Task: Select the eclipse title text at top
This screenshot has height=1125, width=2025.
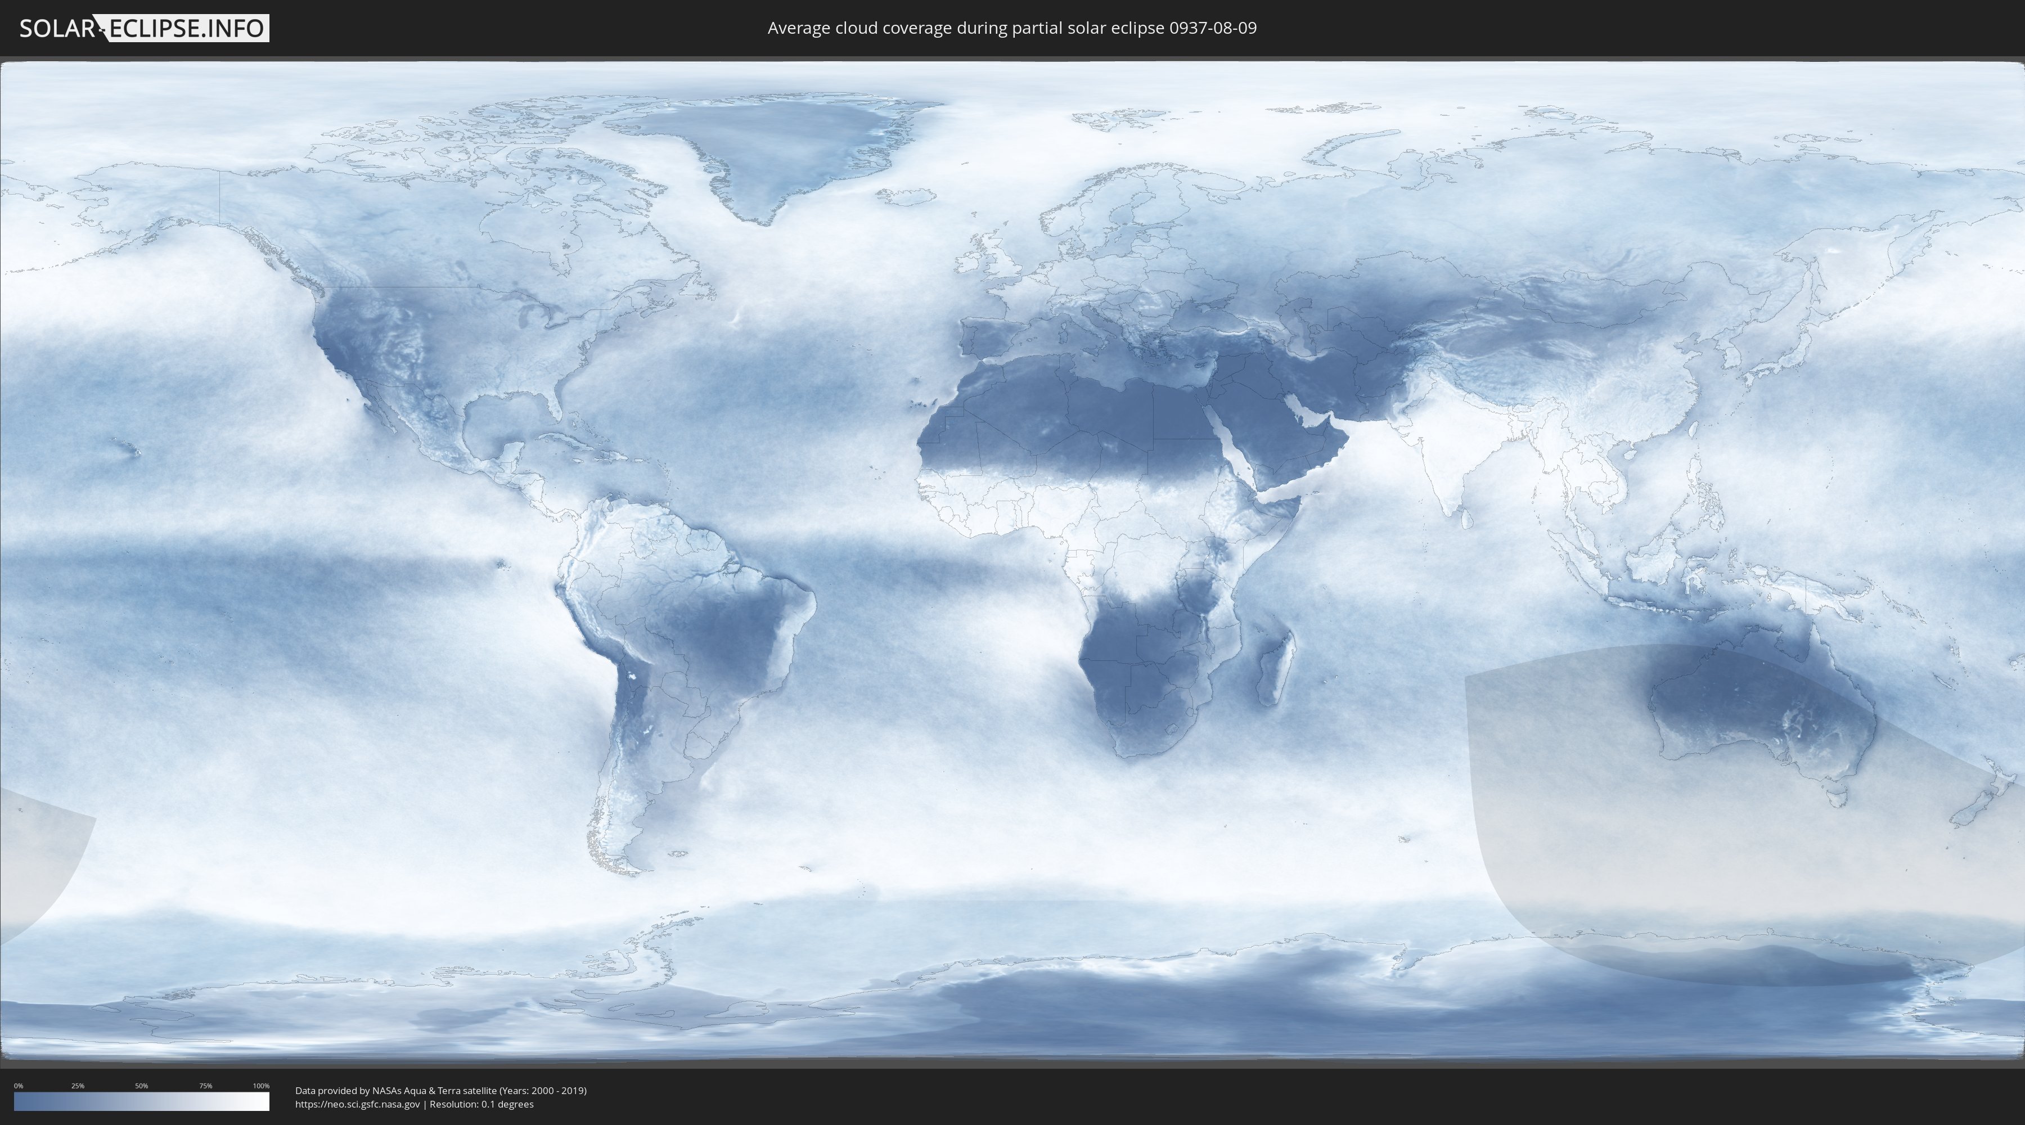Action: point(1012,28)
